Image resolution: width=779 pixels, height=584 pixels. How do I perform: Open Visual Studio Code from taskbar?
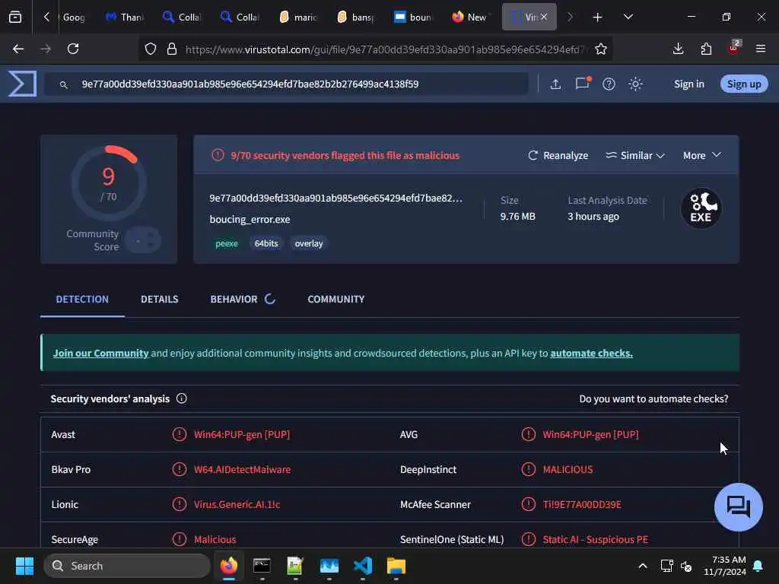coord(363,566)
